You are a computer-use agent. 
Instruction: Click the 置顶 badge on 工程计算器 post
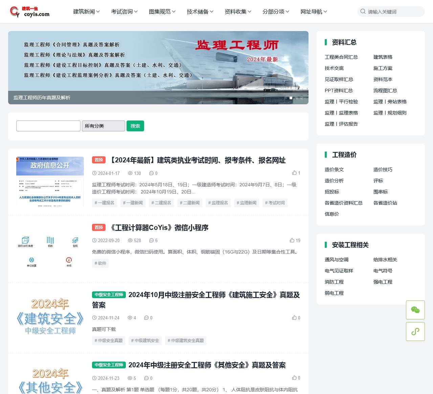(99, 228)
